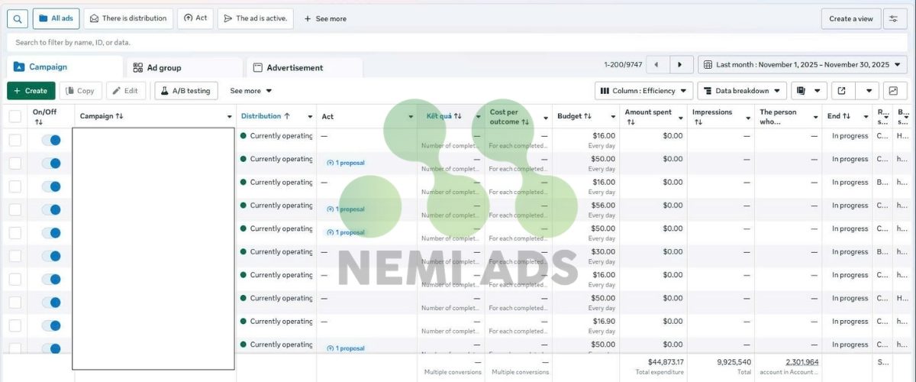The image size is (916, 382).
Task: Open the charts panel icon
Action: [x=893, y=91]
